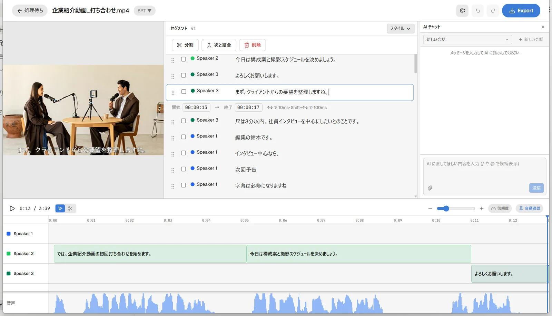The image size is (552, 316).
Task: Select the timeline clip では、企業紹介動画の初回打ち合わせ
Action: click(x=150, y=254)
